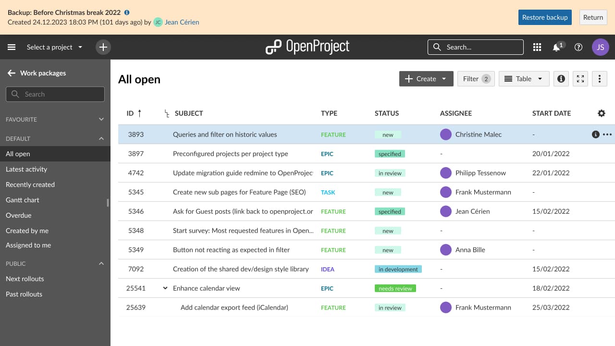Collapse the PUBLIC section in the sidebar
This screenshot has width=615, height=346.
pos(101,263)
